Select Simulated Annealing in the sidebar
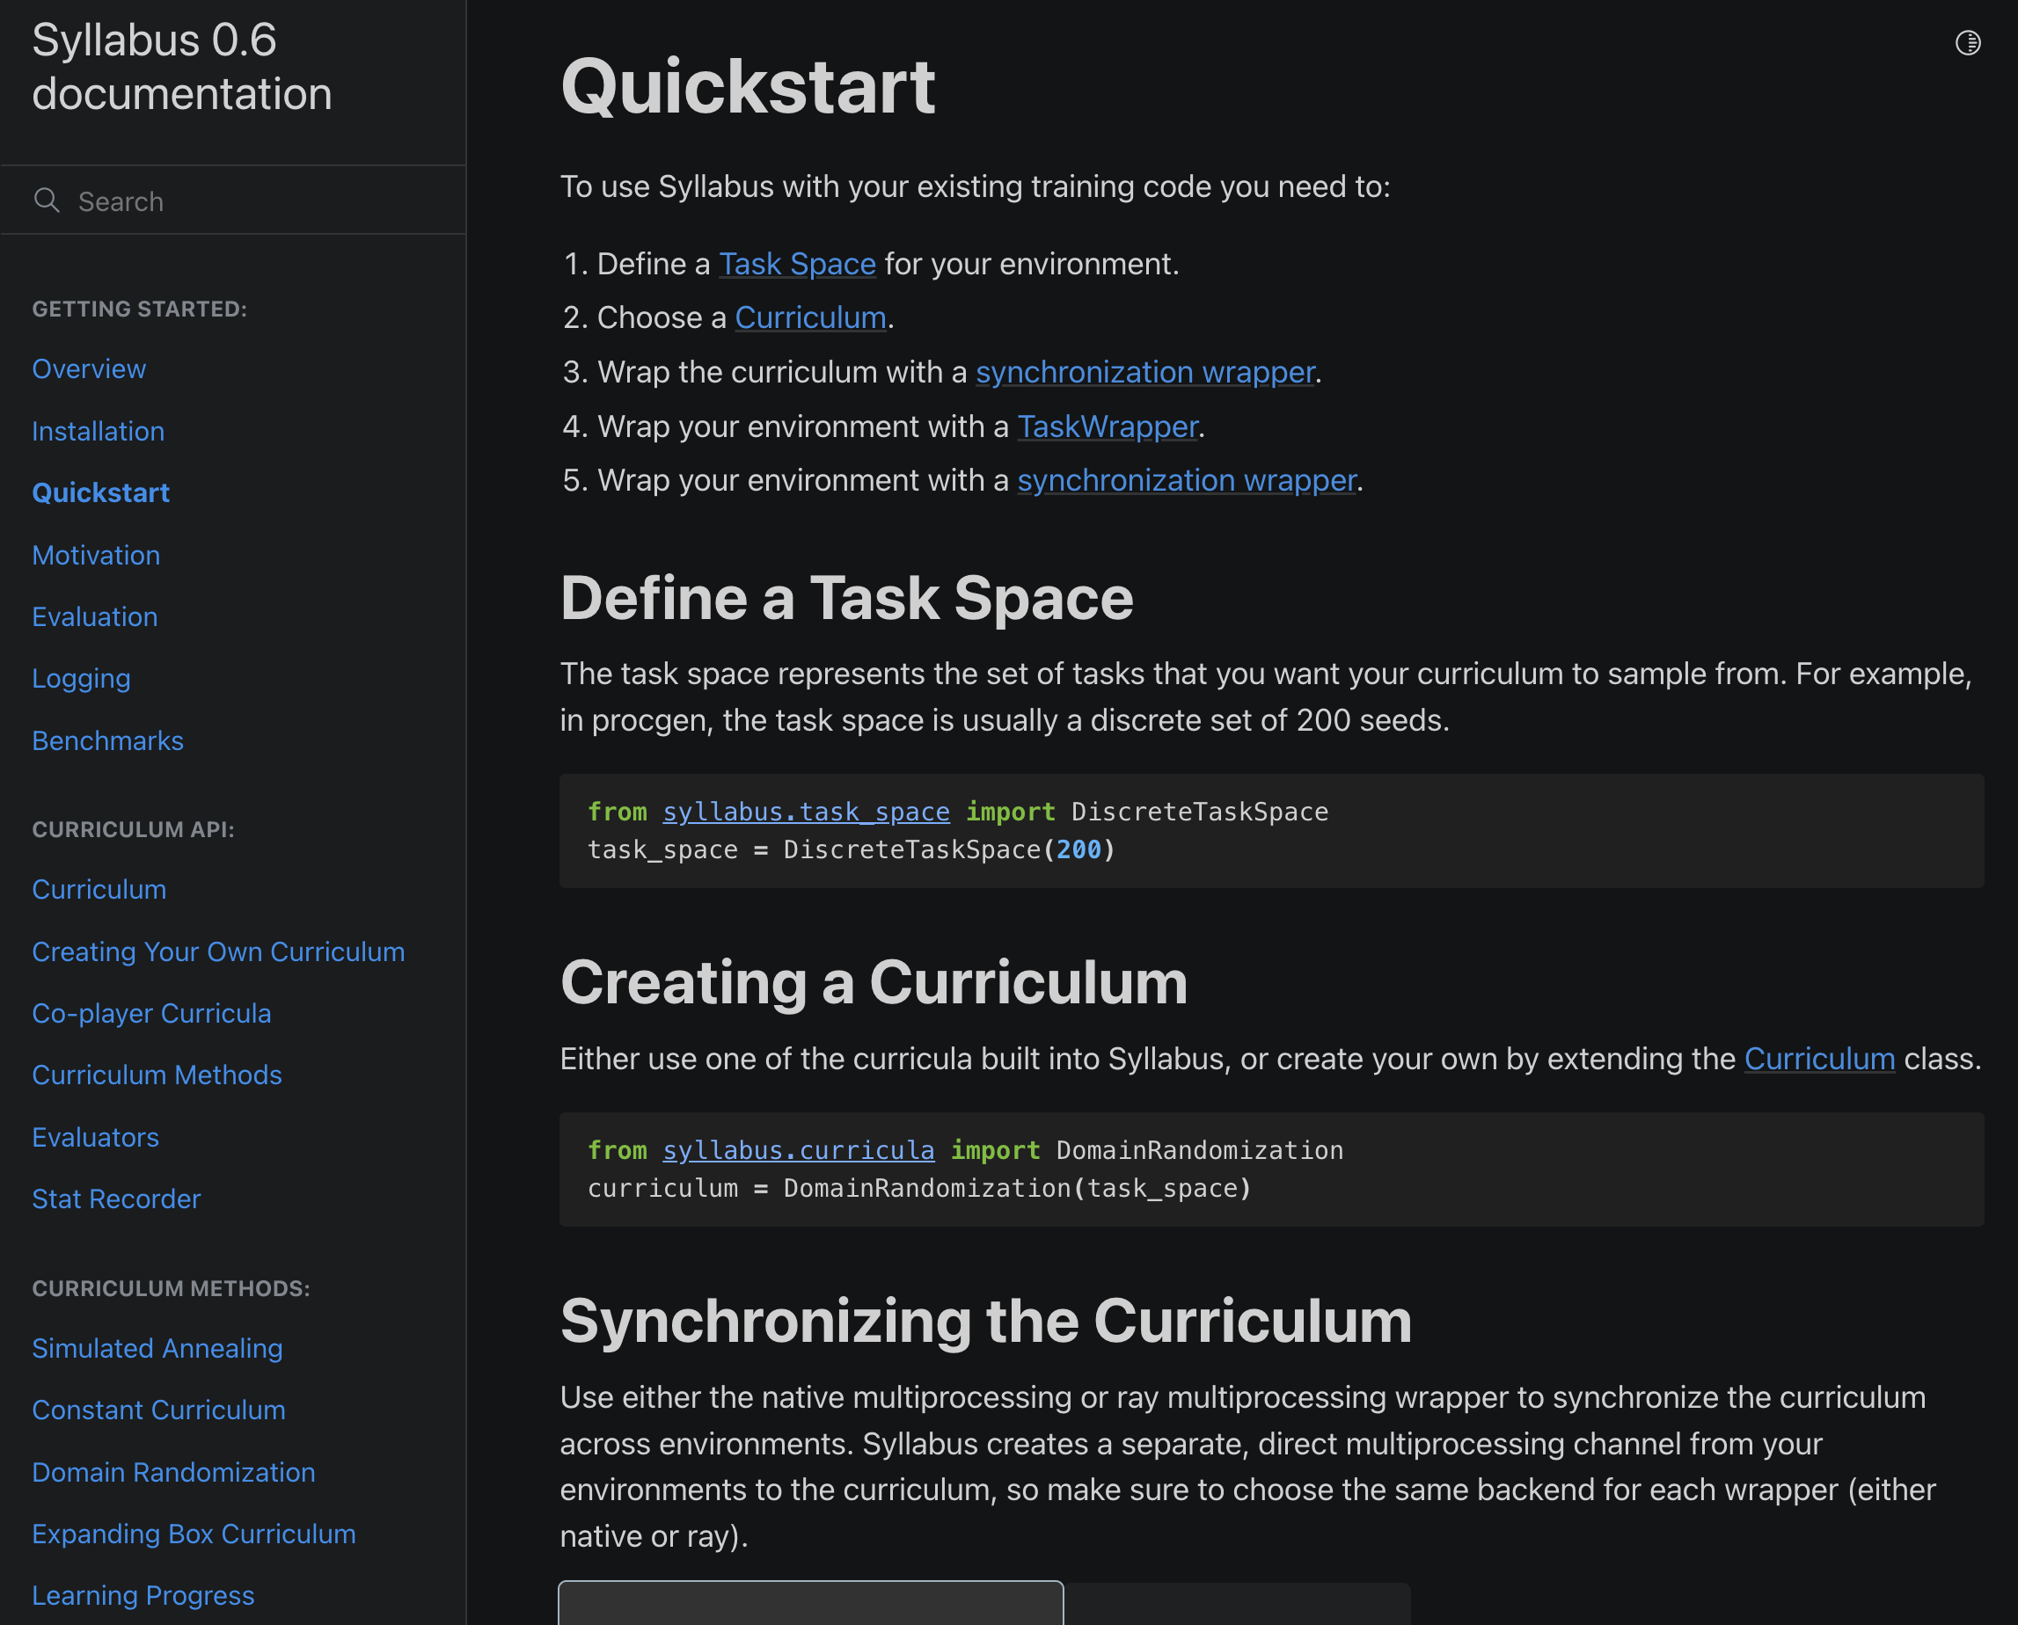2018x1625 pixels. click(x=157, y=1348)
